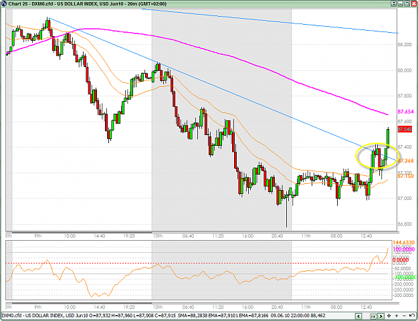Viewport: 418px width, 321px height.
Task: Click EMA=87,8166 in the status bar
Action: point(253,316)
